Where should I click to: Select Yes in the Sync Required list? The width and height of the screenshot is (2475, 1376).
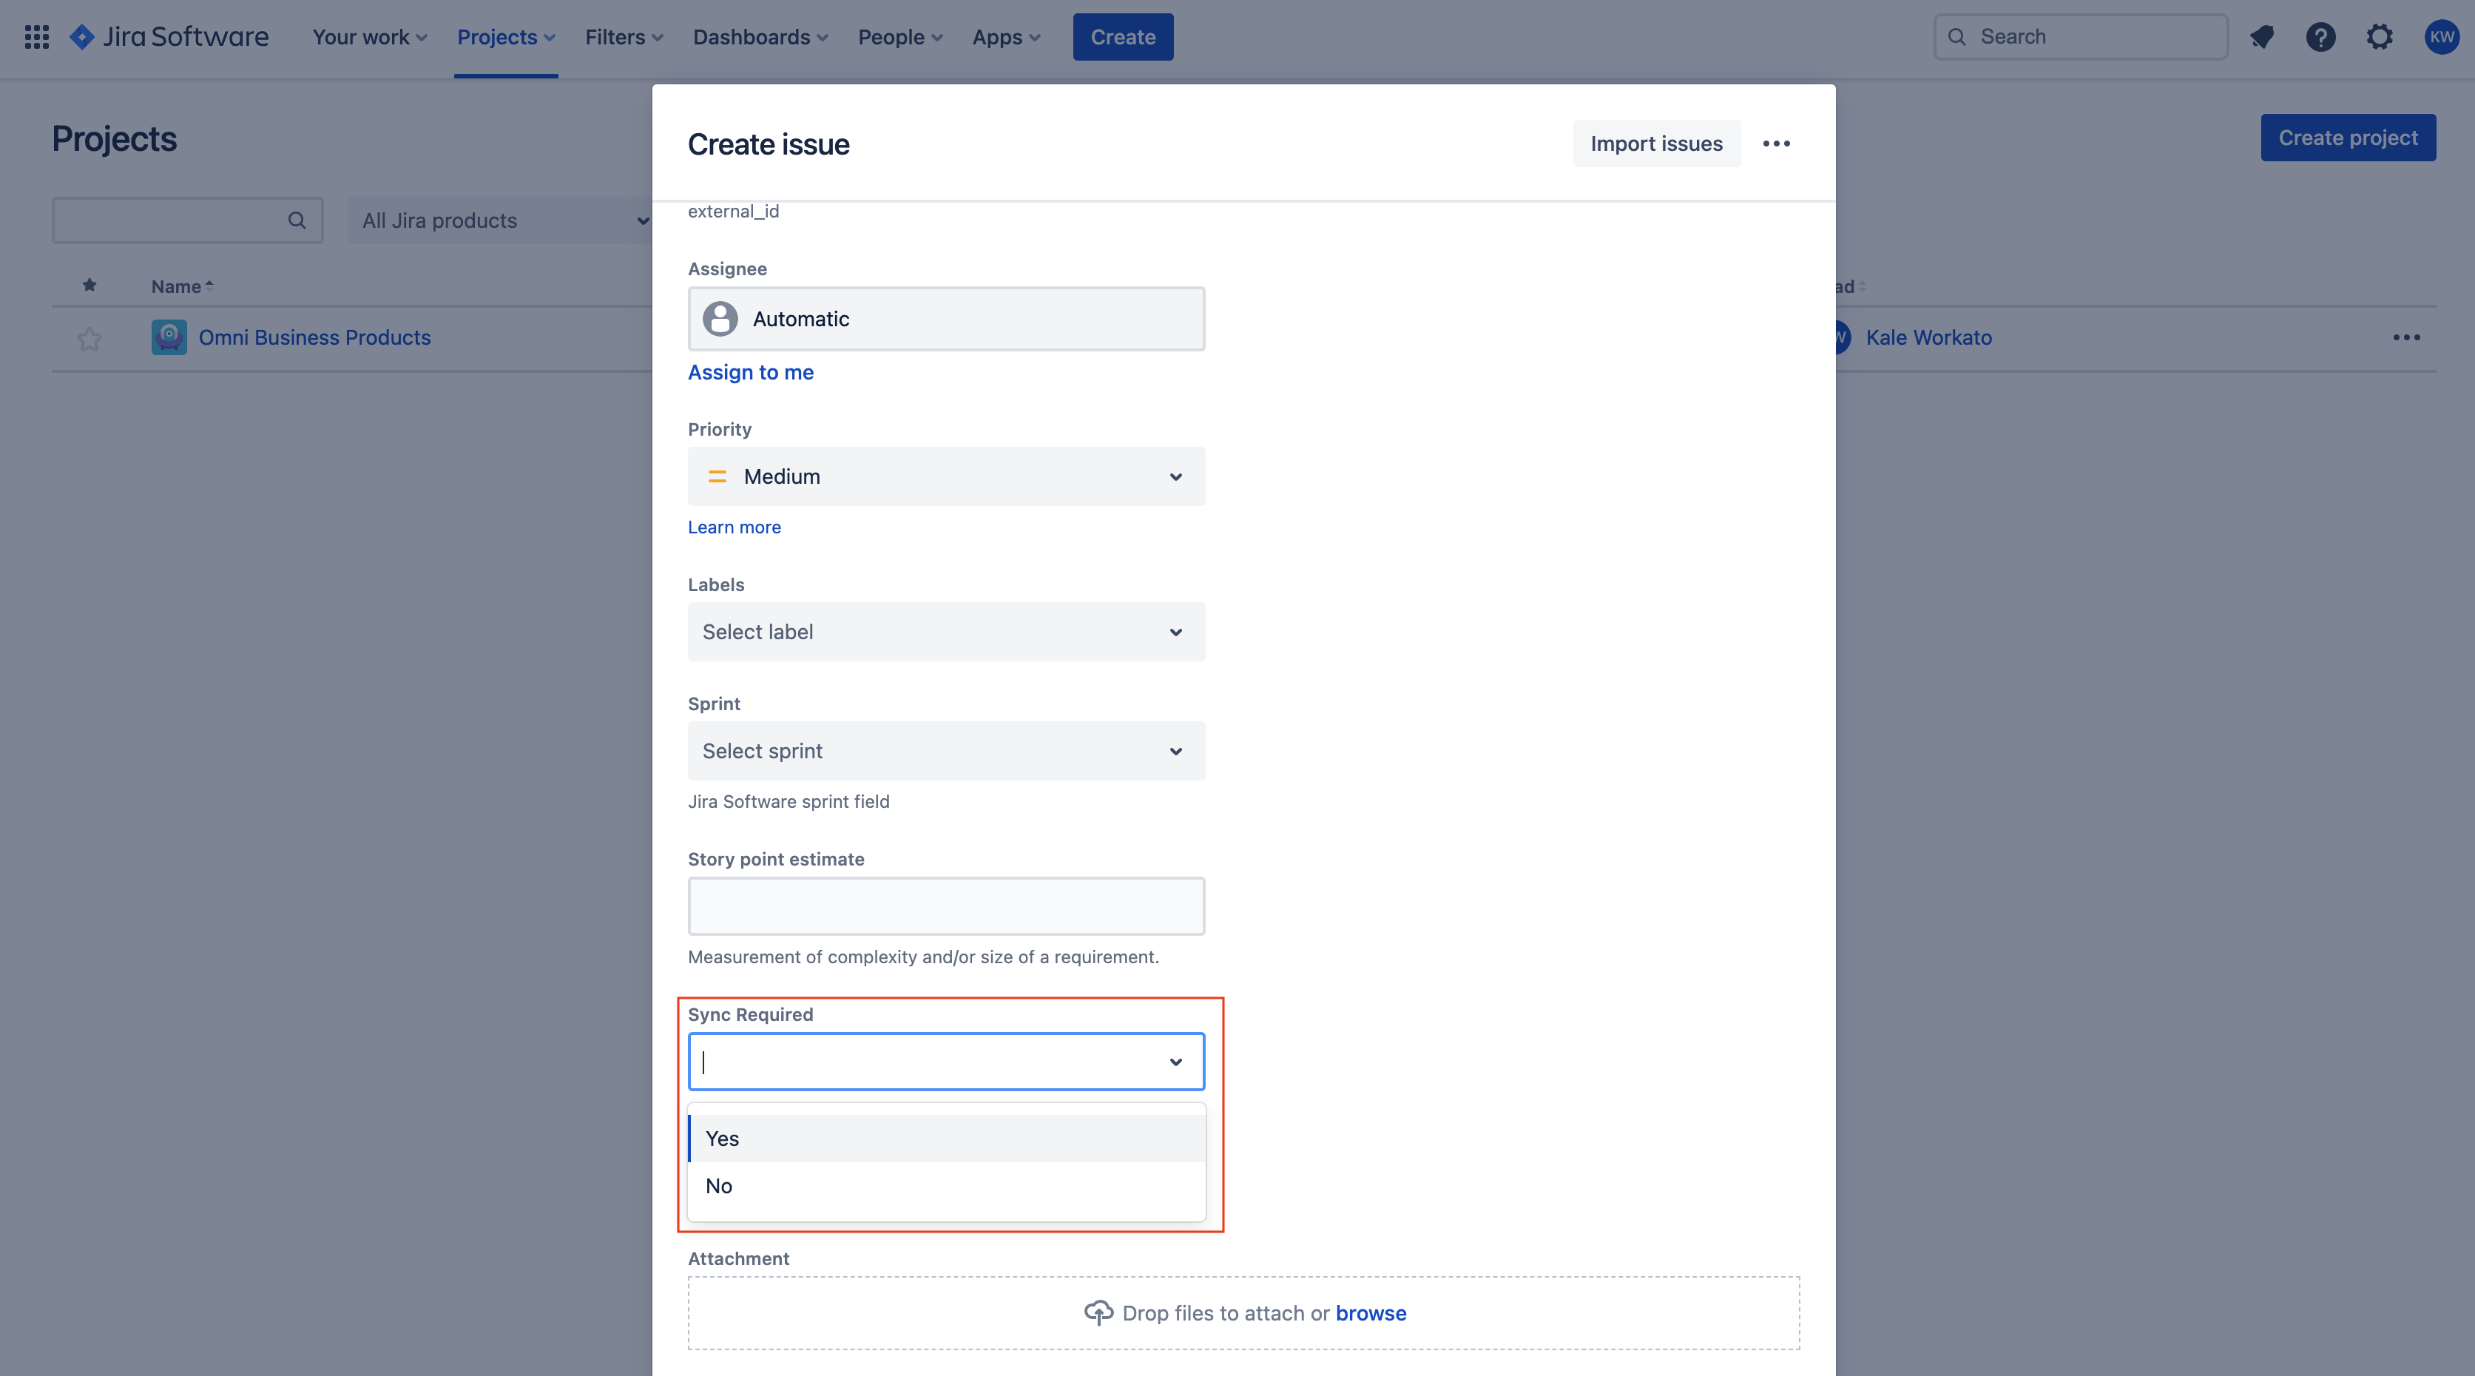(721, 1138)
